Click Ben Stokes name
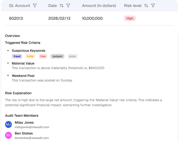This screenshot has height=141, width=179. (x=24, y=133)
